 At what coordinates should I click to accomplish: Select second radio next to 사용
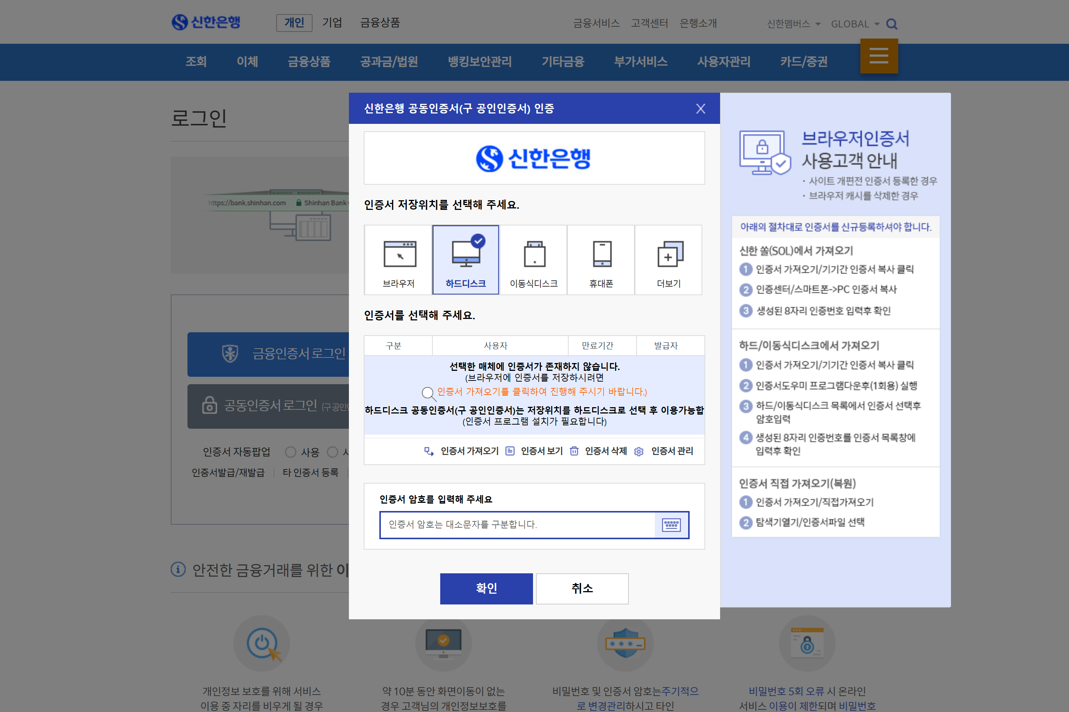coord(333,452)
